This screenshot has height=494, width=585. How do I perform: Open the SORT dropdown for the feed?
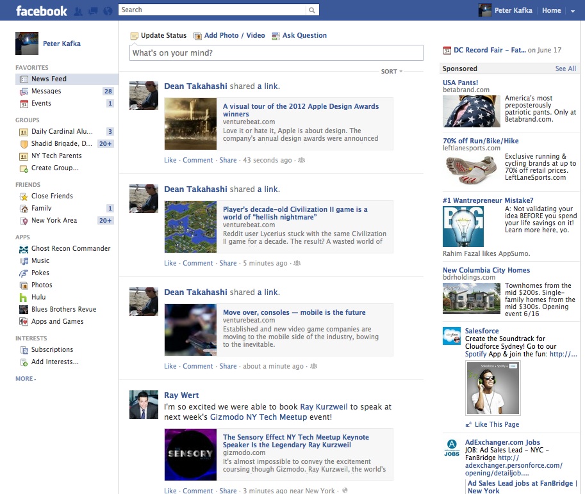pyautogui.click(x=391, y=71)
